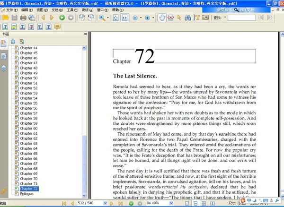Open the 文档 menu
Viewport: 284px width, 207px height.
coord(57,10)
